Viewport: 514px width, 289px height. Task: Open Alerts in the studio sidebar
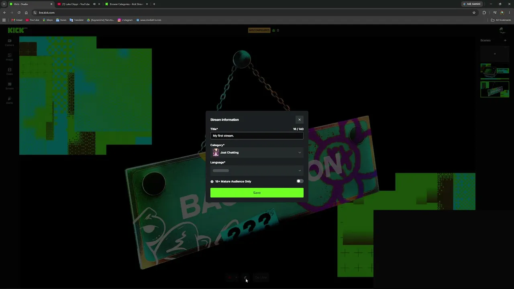point(10,100)
